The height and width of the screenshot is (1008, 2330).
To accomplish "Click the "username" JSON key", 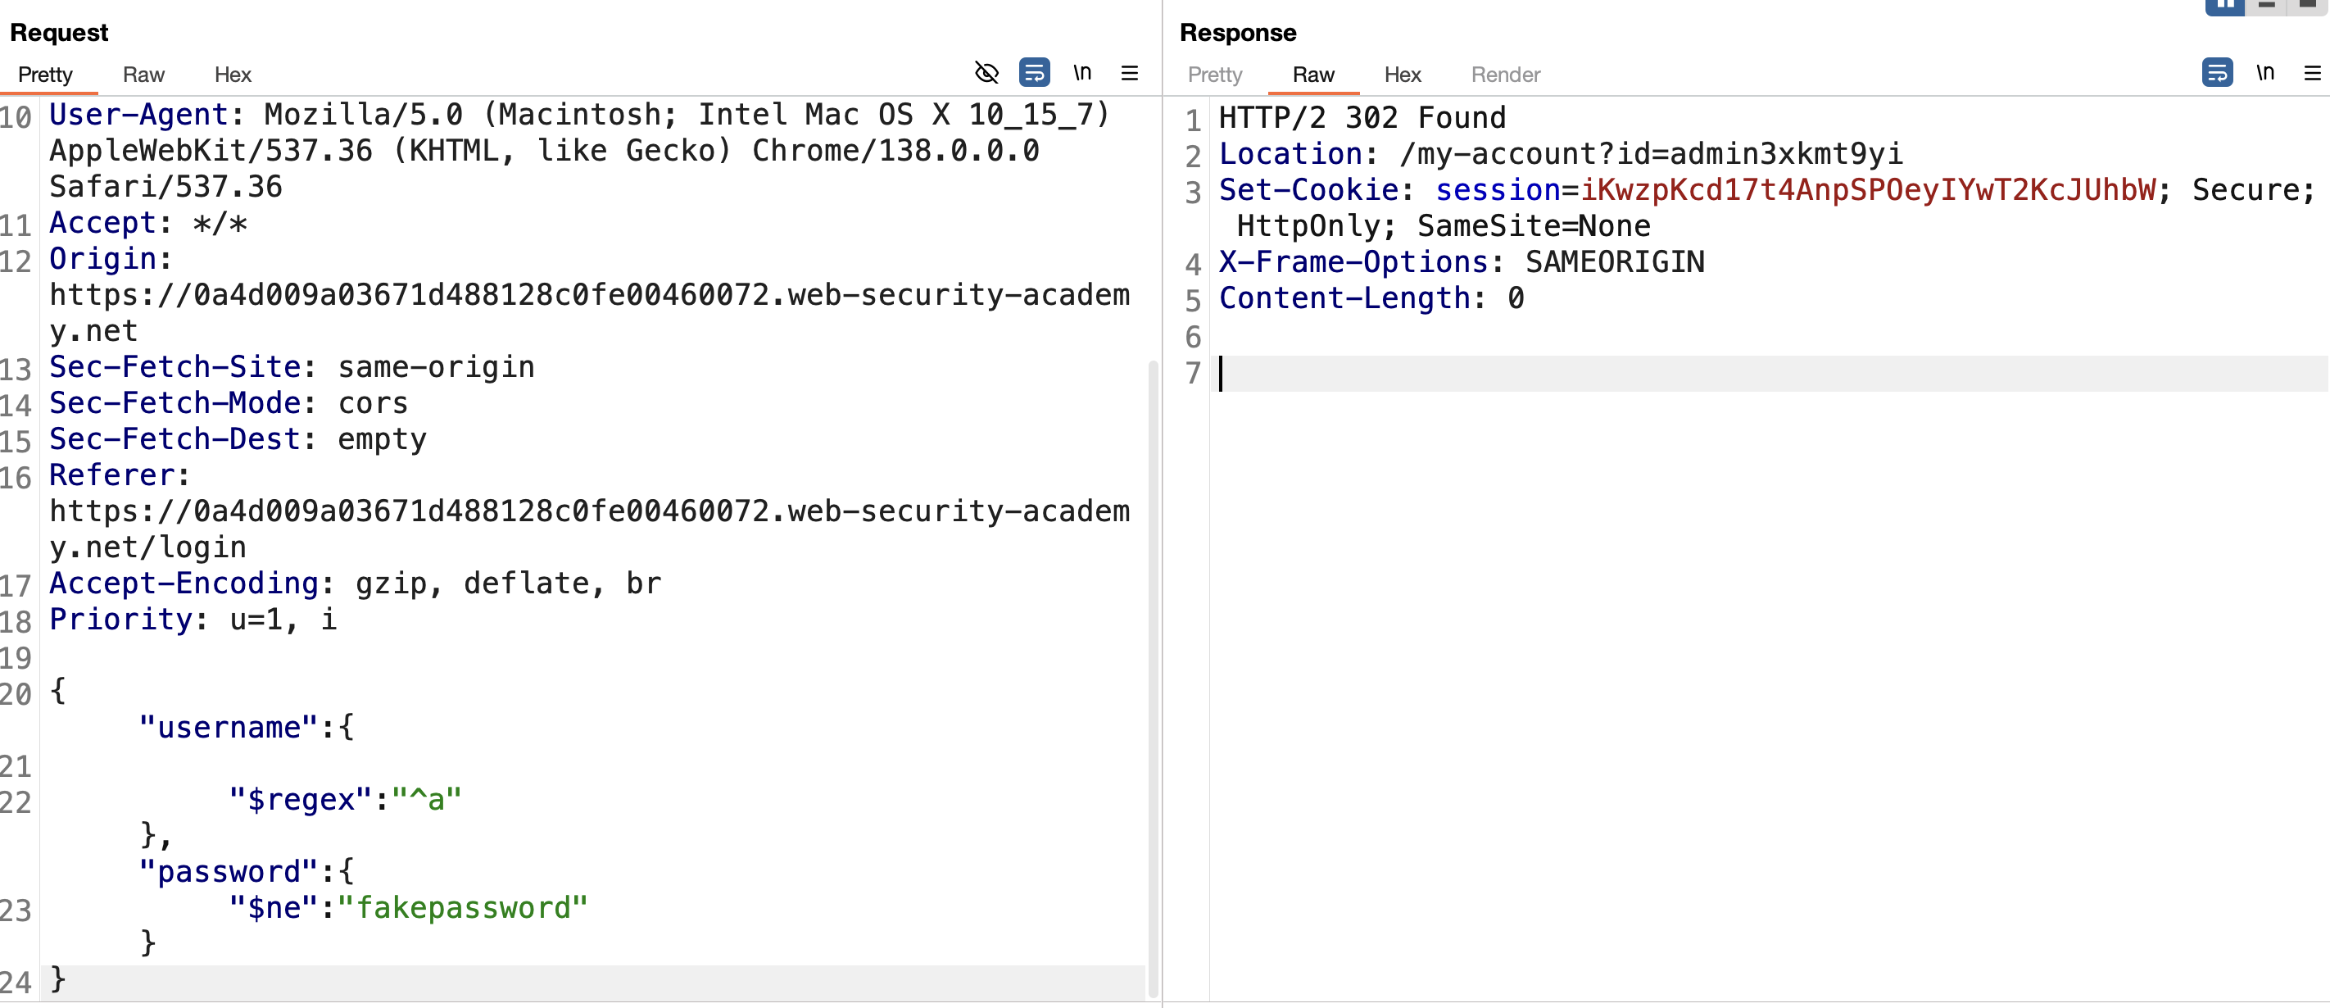I will tap(229, 728).
